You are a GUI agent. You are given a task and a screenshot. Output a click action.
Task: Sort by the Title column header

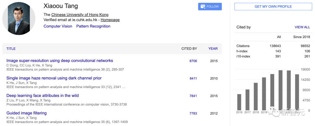coord(11,48)
